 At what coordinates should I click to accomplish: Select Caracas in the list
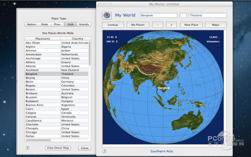pos(57,116)
